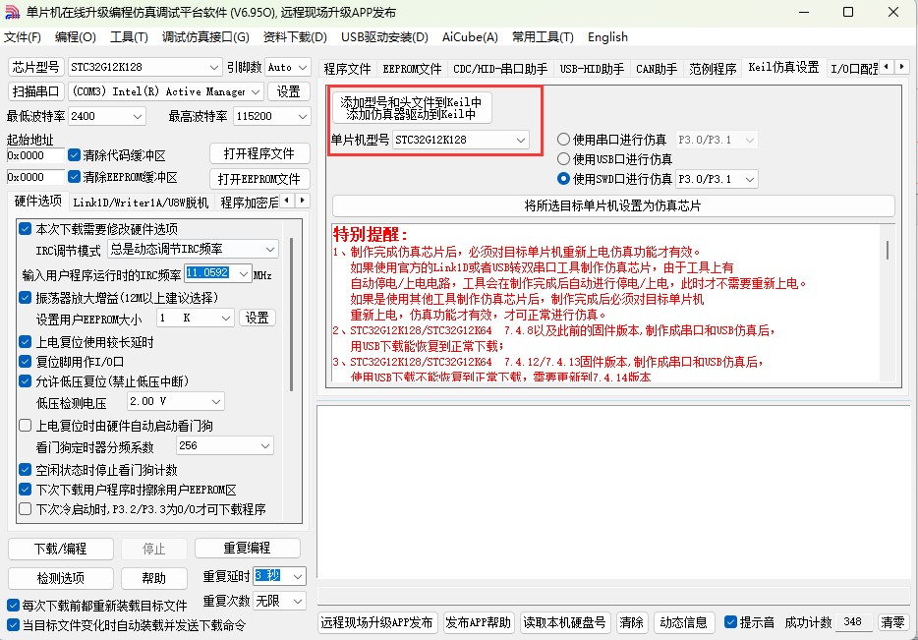Select 使用串口进行仿真 radio button
This screenshot has width=918, height=640.
click(563, 140)
